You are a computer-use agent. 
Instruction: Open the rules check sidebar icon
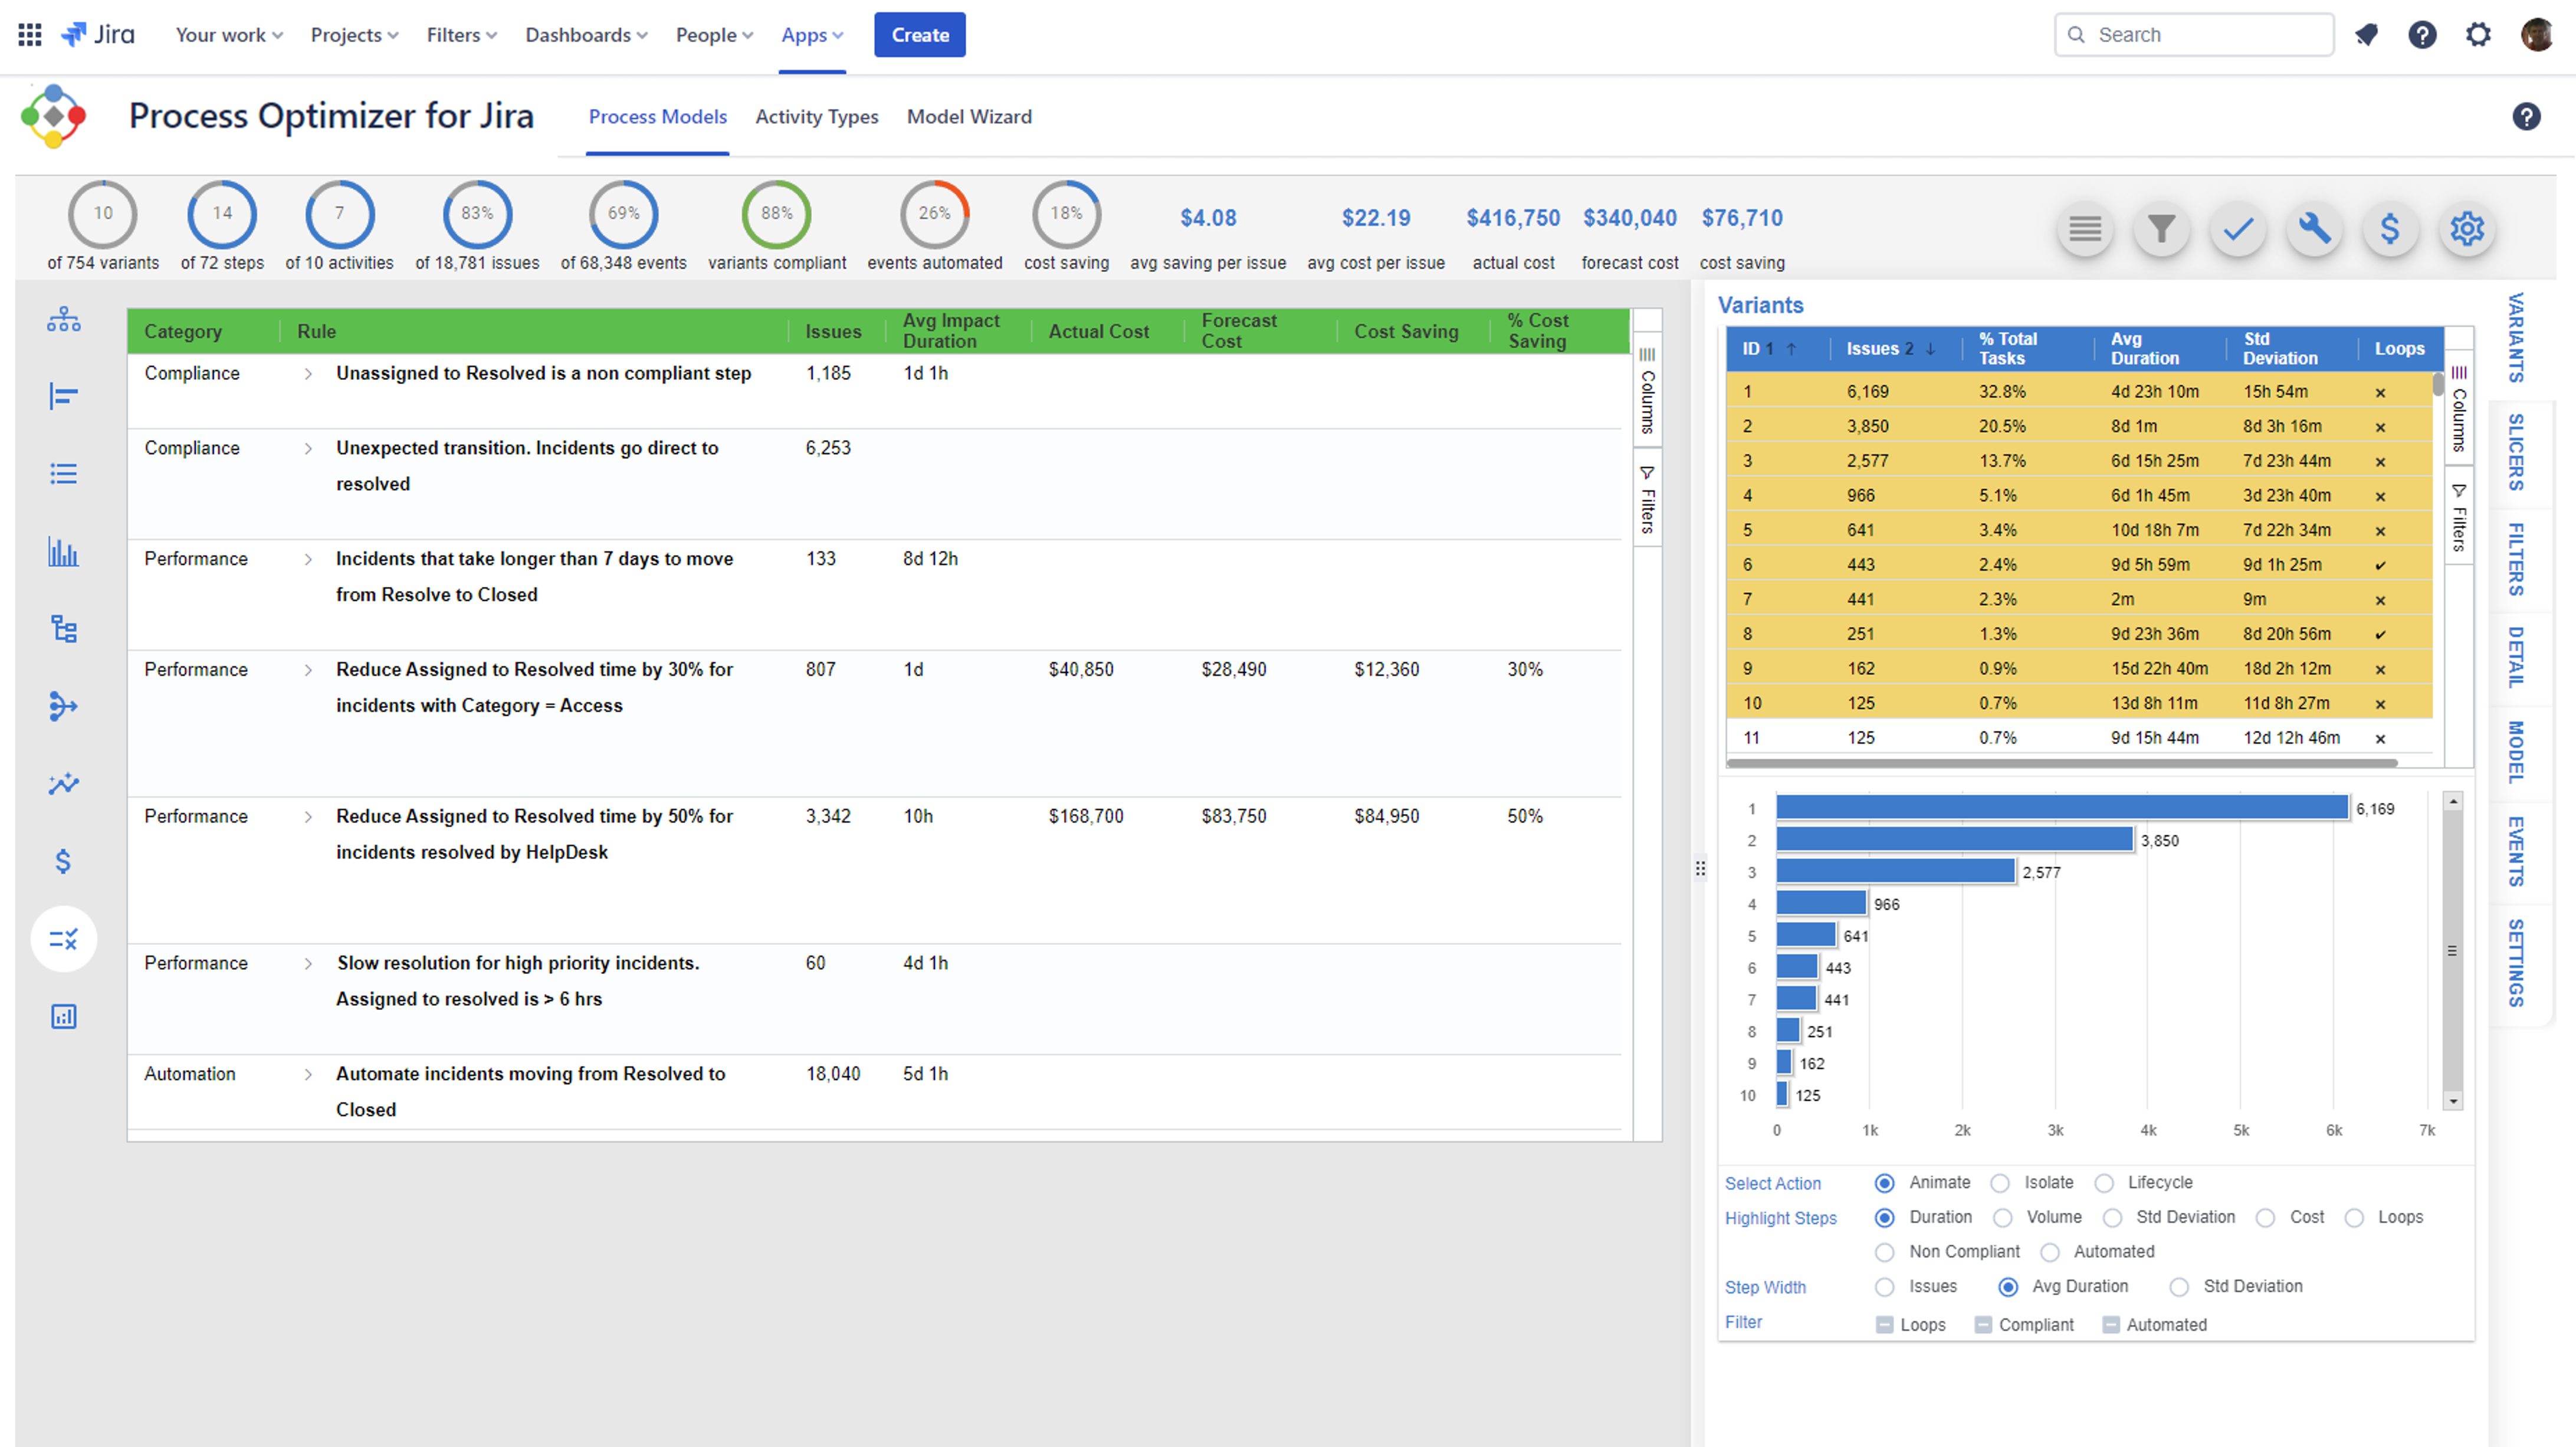click(x=64, y=939)
